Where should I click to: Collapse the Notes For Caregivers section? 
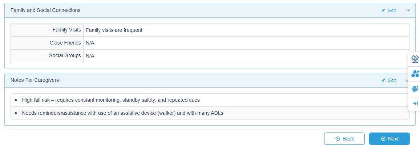coord(407,80)
